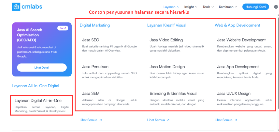Click the arrow icon beside Web & App Development's Lihat Semua
Screen dimensions: 279x132
click(236, 120)
